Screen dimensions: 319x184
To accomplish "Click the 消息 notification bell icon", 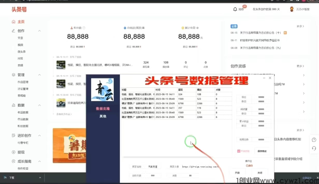I will (235, 9).
